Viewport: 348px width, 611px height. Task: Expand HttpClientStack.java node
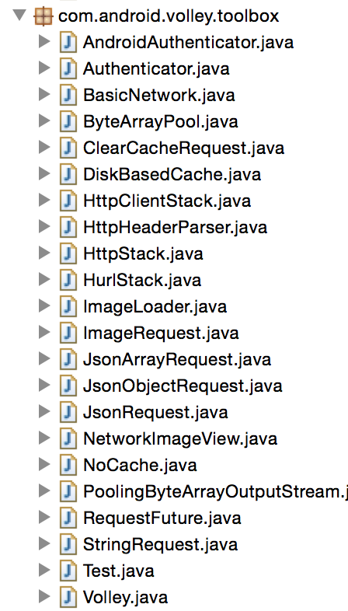tap(45, 201)
